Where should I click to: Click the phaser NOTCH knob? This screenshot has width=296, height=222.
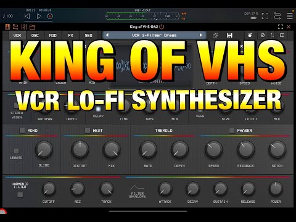(277, 149)
